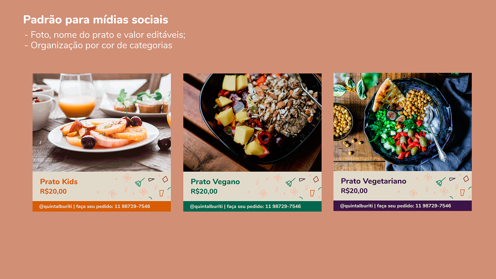
Task: Click the orange cup icon on Vegetariano card
Action: pyautogui.click(x=462, y=192)
